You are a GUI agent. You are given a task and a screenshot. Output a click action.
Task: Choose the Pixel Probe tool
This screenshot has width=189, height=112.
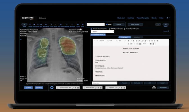(x=61, y=25)
